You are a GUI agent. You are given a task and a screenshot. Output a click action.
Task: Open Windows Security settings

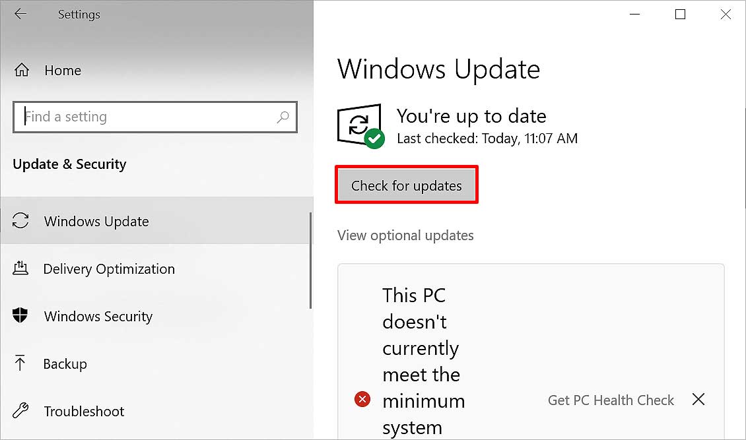(156, 316)
